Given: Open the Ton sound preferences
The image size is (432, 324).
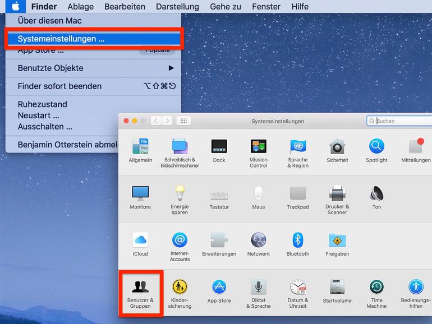Looking at the screenshot, I should click(x=376, y=197).
